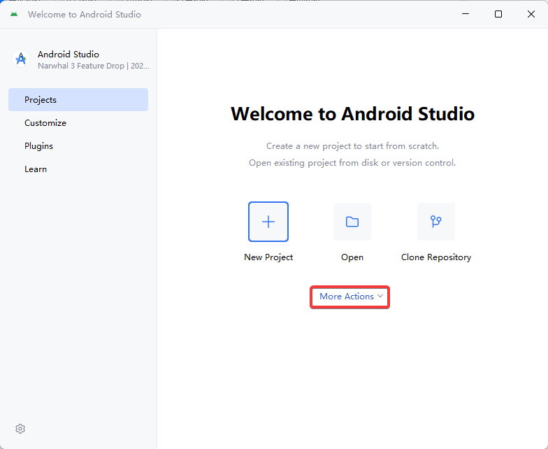Screen dimensions: 548x449
Task: Click 'Open existing project from disk' text
Action: [352, 162]
